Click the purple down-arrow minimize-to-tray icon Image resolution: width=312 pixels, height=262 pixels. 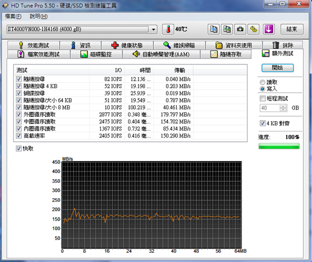pos(269,29)
